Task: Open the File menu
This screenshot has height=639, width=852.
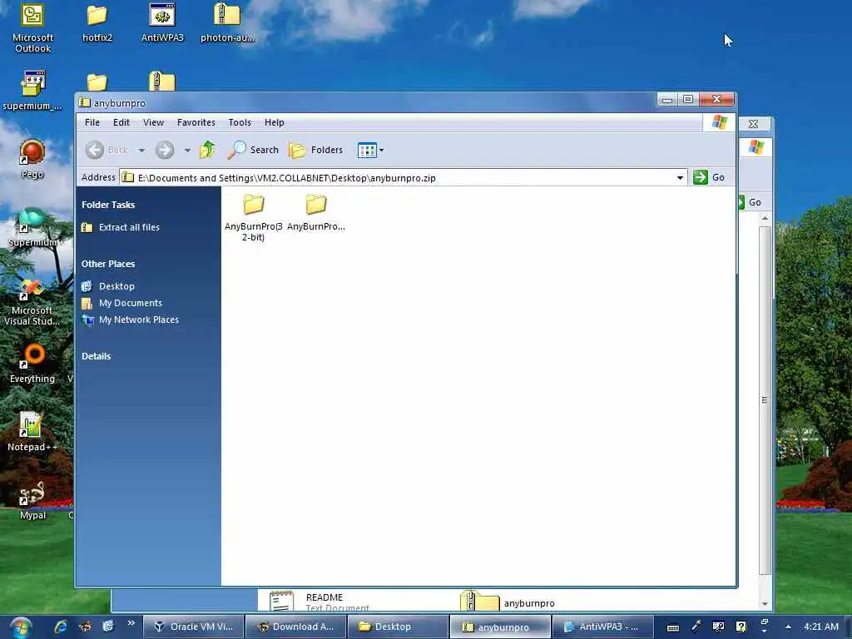Action: pos(92,122)
